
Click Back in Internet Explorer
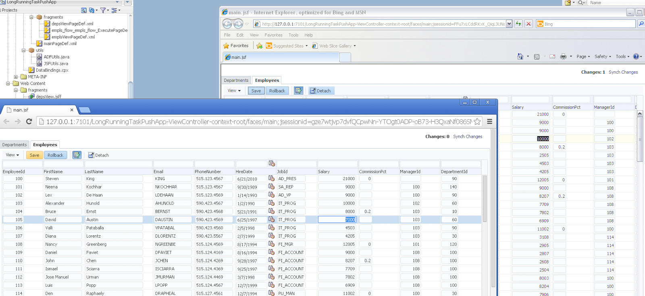tap(227, 24)
